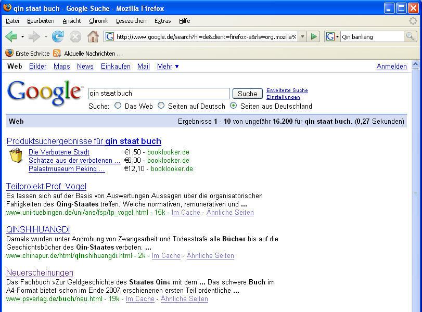The width and height of the screenshot is (422, 312).
Task: Select Seiten auf Deutsch radio option
Action: [x=161, y=106]
